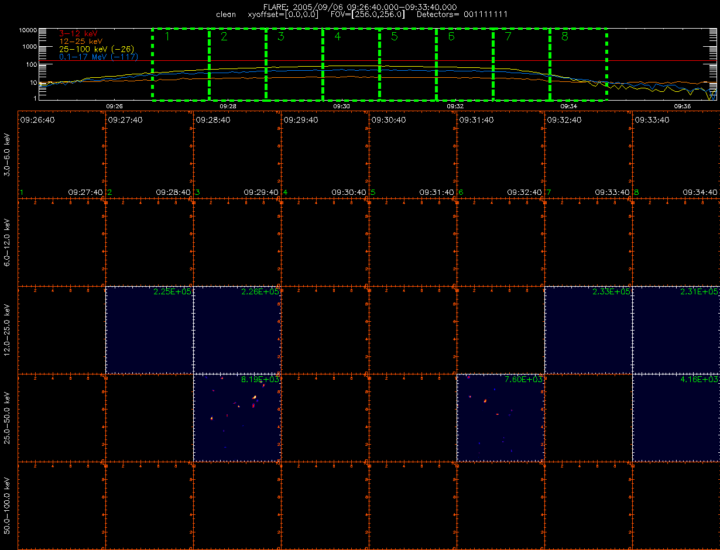This screenshot has width=720, height=550.
Task: Select time interval 6 in the light curve
Action: point(465,64)
